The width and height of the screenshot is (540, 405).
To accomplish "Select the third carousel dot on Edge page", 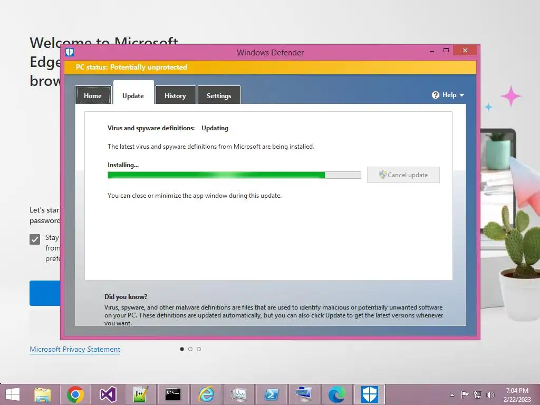I will coord(199,349).
